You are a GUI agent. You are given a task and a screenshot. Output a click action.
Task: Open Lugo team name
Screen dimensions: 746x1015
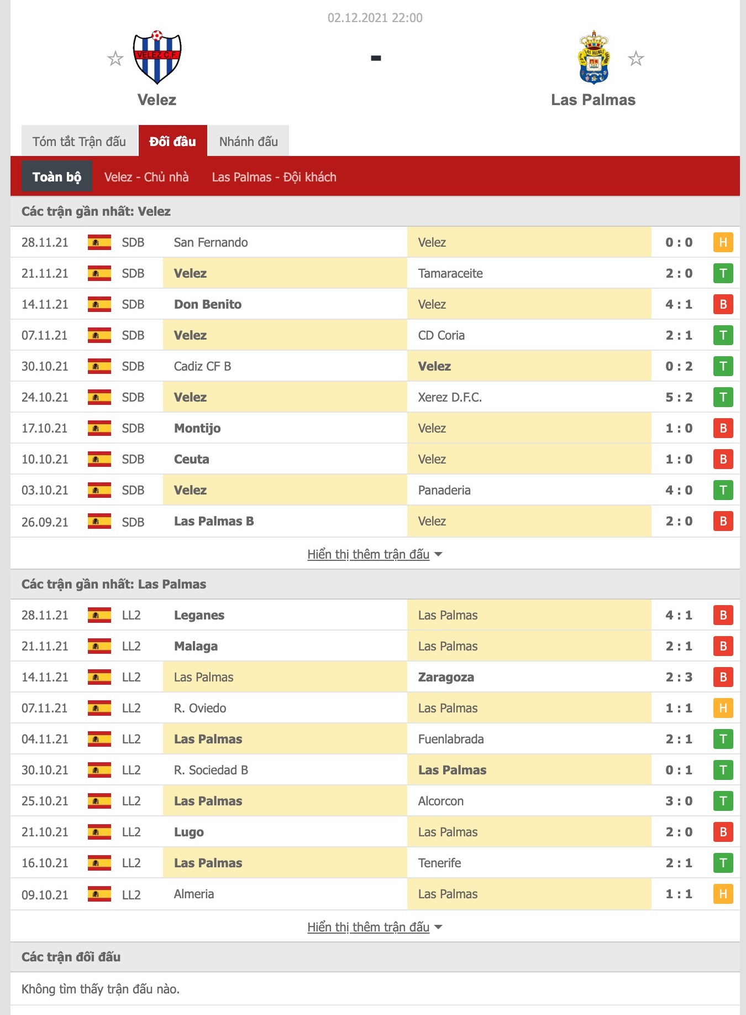(189, 832)
